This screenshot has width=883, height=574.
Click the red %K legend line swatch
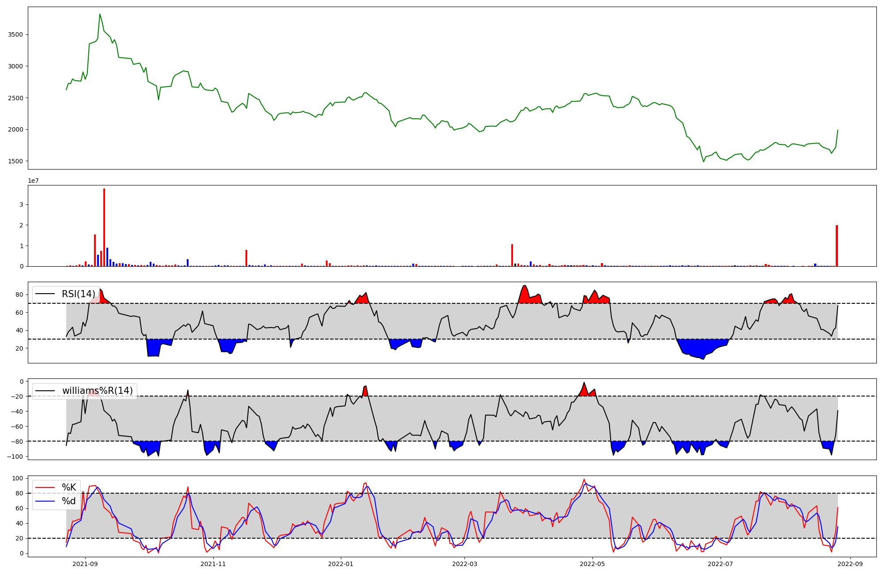(x=45, y=487)
